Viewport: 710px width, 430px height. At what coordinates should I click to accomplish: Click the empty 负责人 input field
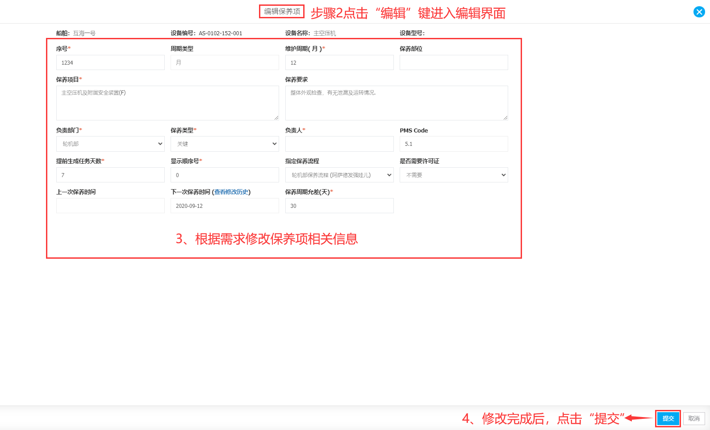339,144
